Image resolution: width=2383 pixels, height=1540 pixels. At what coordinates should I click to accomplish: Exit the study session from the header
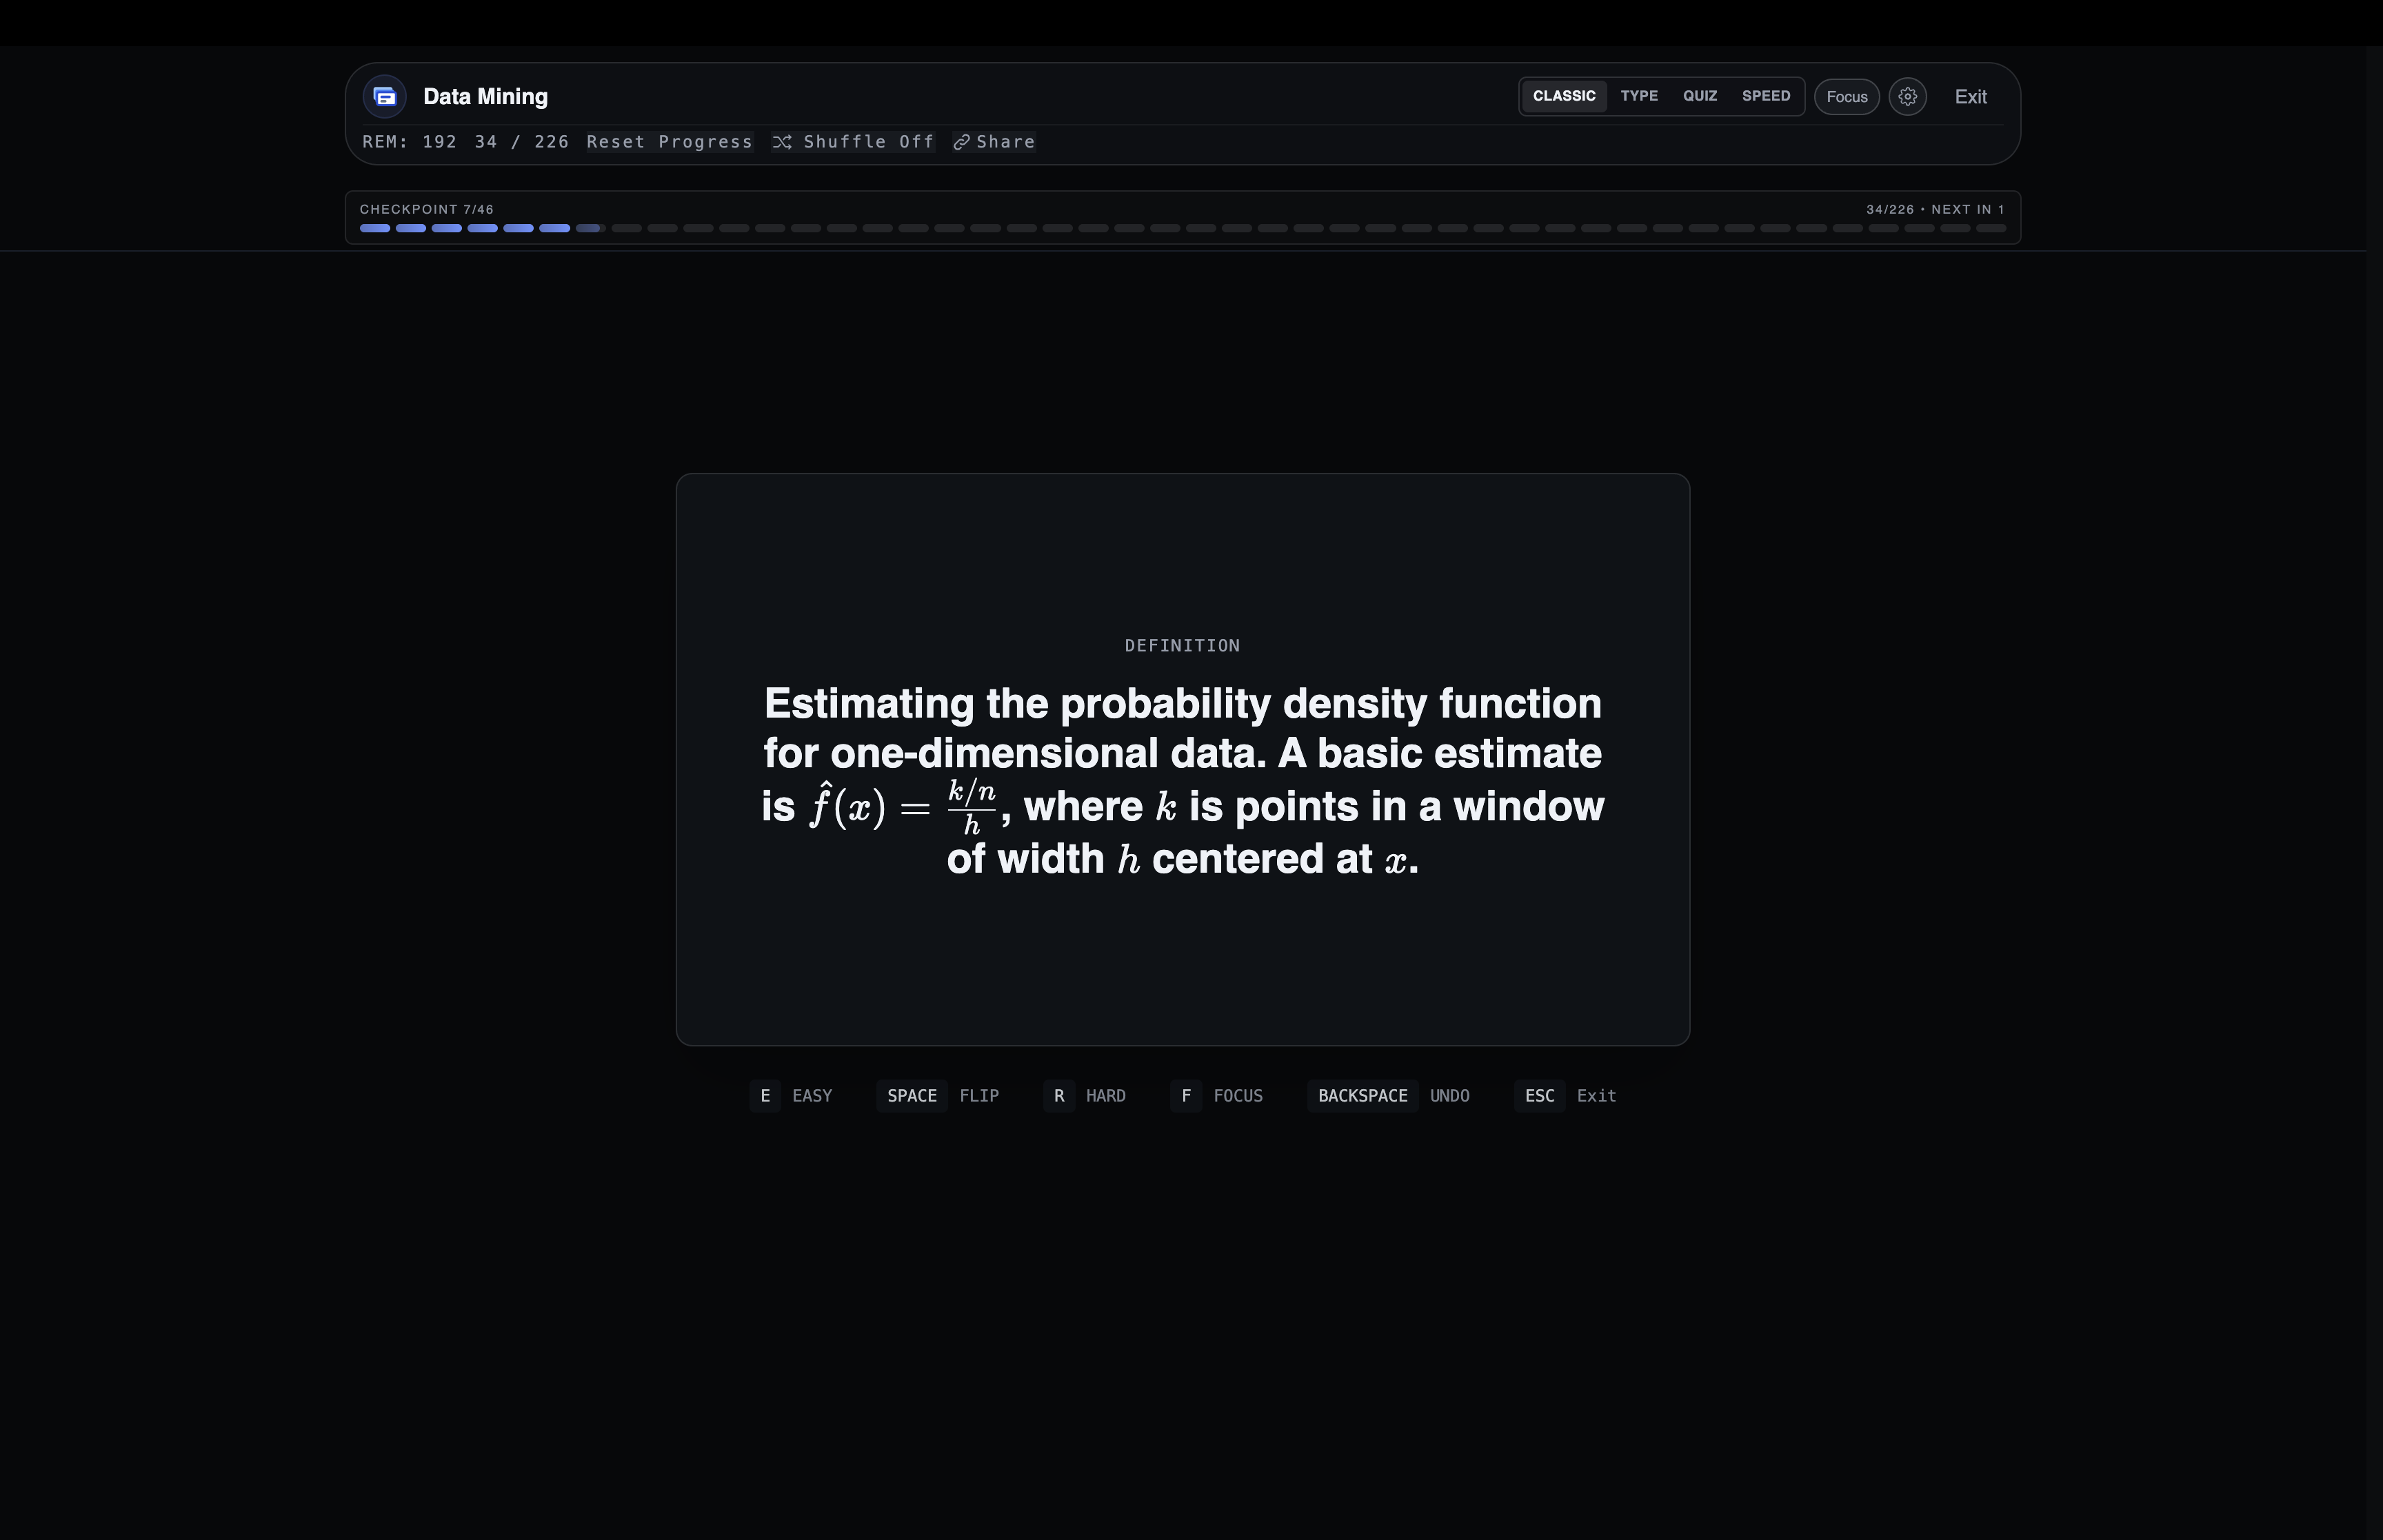pos(1970,97)
